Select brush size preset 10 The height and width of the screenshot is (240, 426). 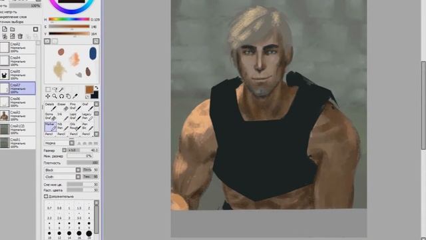click(x=49, y=235)
